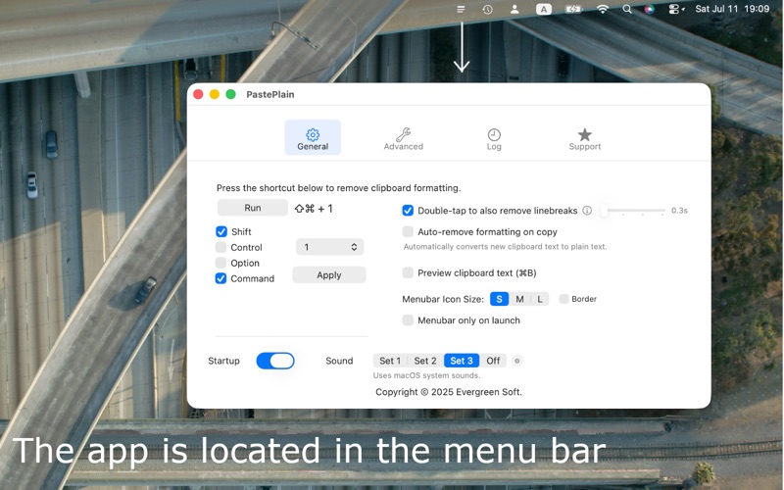Adjust the double-tap delay slider

(634, 211)
